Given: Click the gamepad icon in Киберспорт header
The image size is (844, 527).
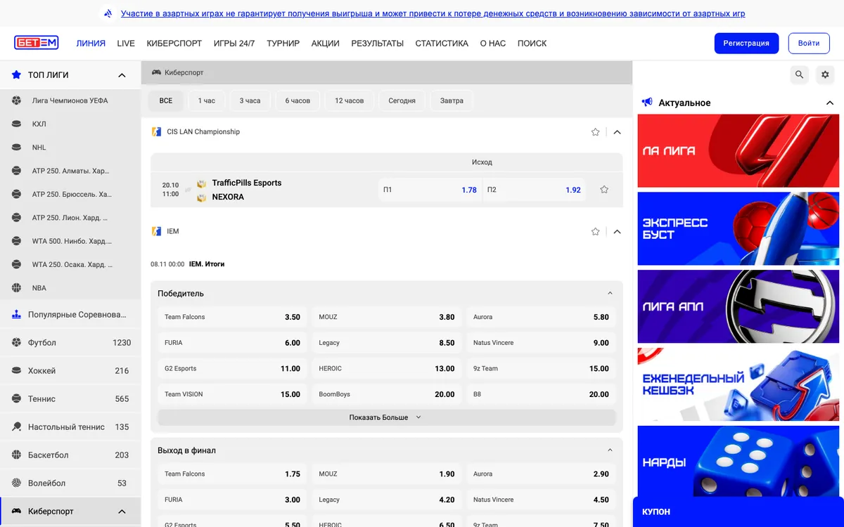Looking at the screenshot, I should (x=156, y=72).
